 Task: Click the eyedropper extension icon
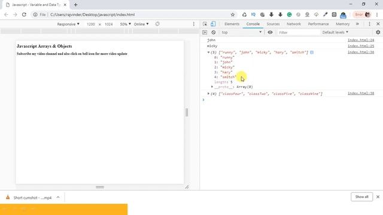tap(325, 14)
